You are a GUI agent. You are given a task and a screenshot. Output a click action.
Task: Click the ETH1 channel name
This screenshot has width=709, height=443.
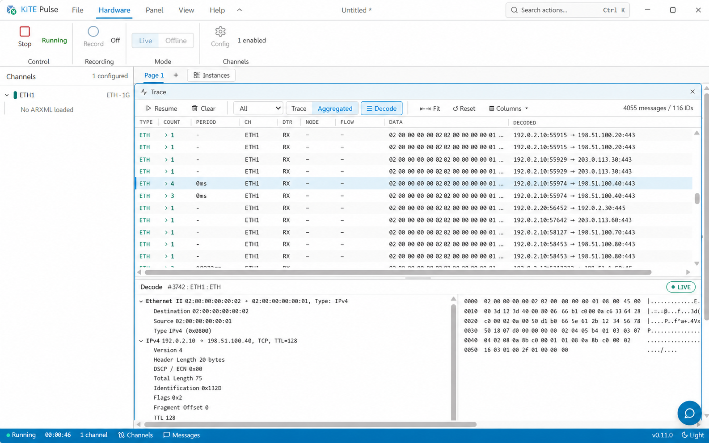pyautogui.click(x=27, y=95)
